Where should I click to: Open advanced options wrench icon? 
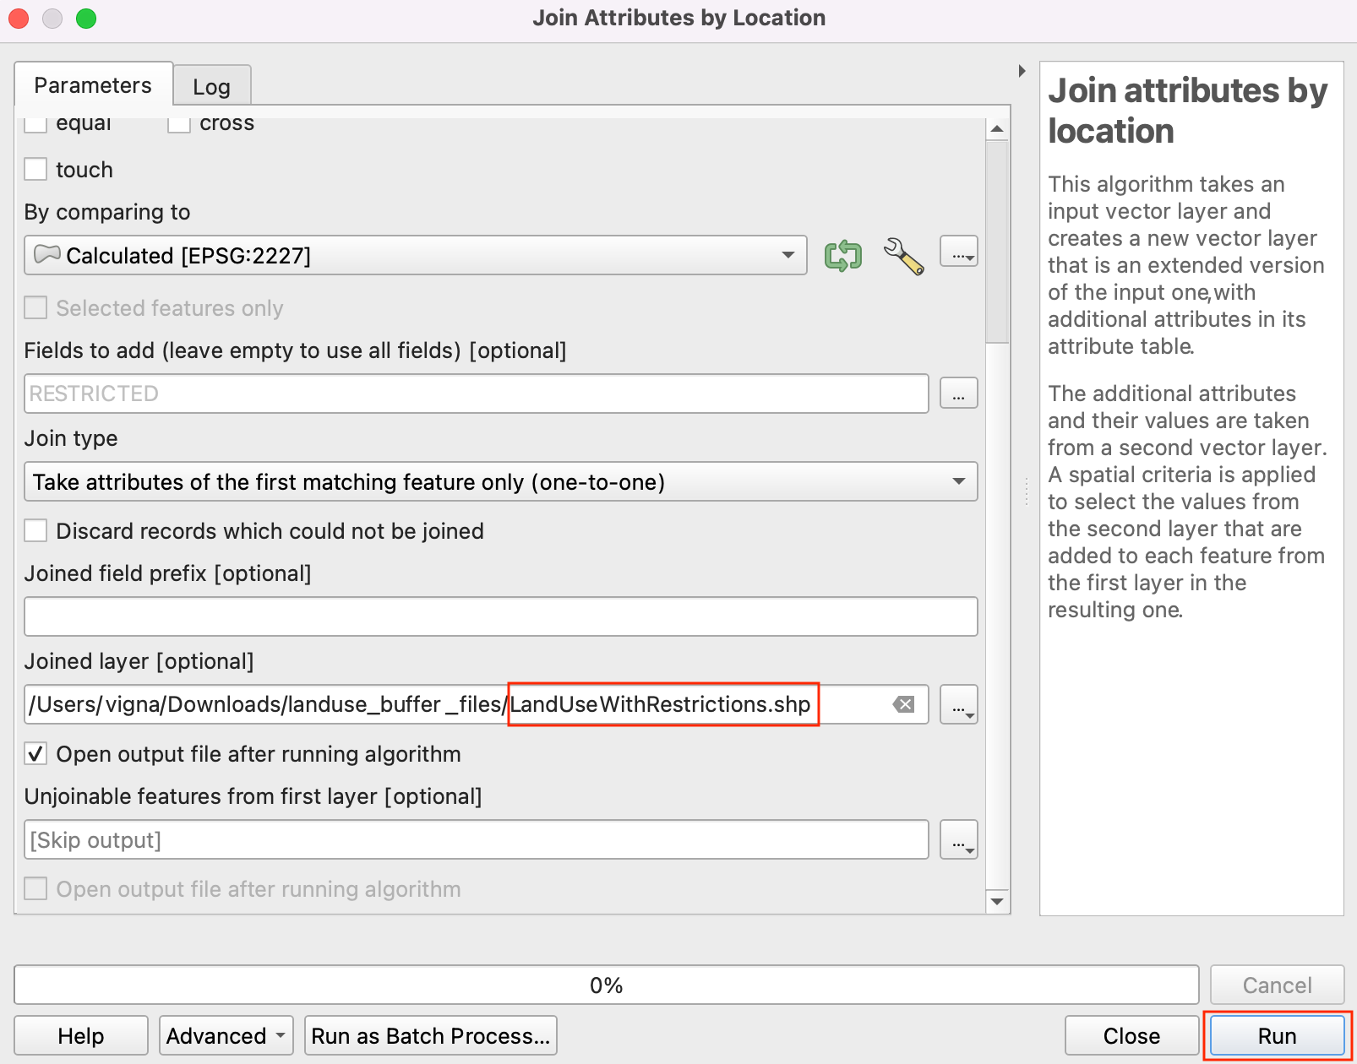pos(903,255)
